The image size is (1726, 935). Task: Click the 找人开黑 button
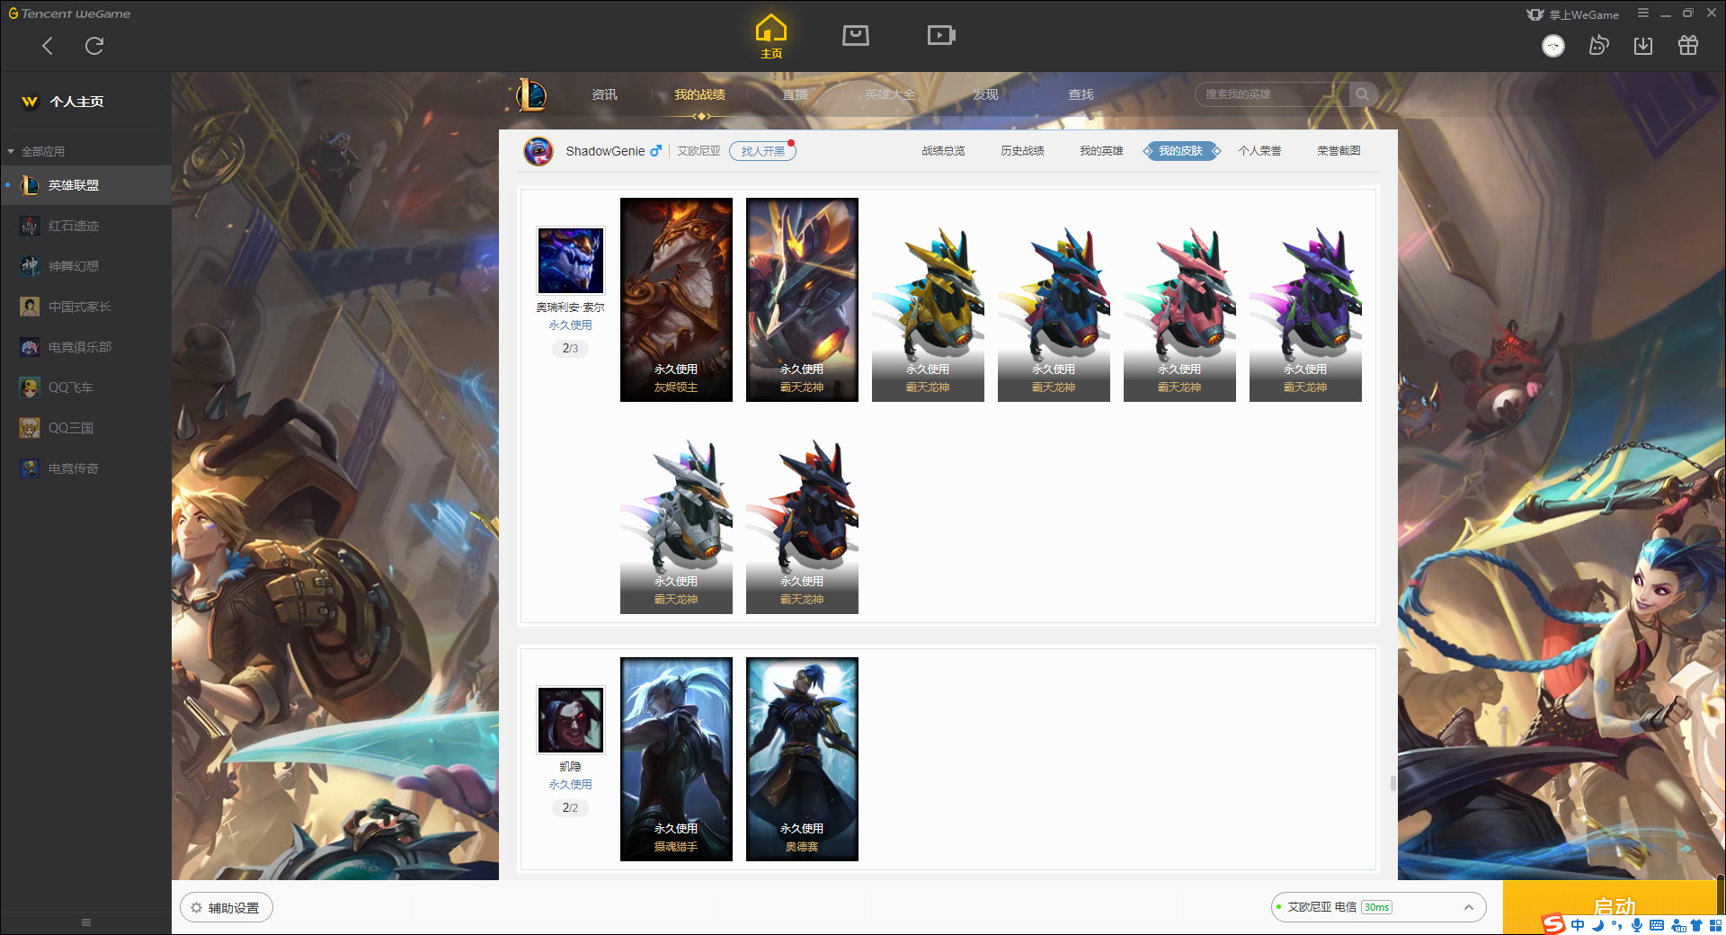tap(762, 151)
